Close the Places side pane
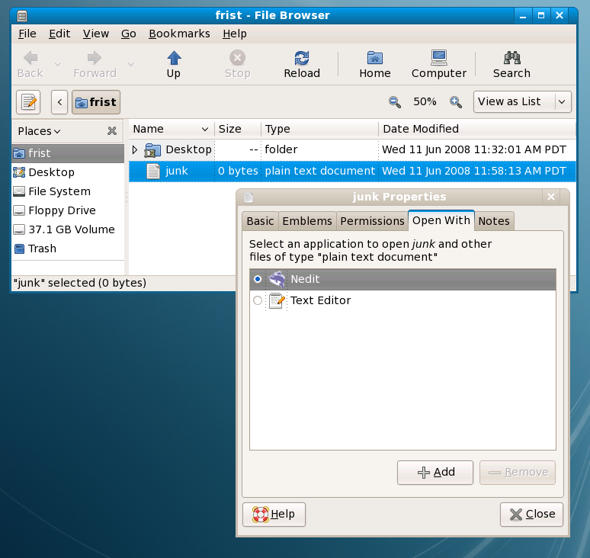Image resolution: width=590 pixels, height=558 pixels. pos(112,131)
